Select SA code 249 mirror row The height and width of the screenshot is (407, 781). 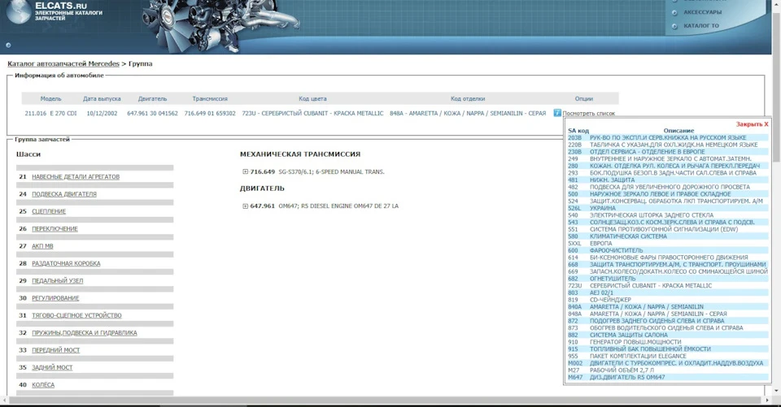[x=668, y=158]
